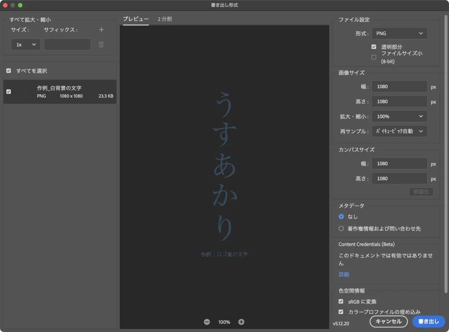This screenshot has width=449, height=332.
Task: Delete the scale row with trash icon
Action: coord(101,44)
